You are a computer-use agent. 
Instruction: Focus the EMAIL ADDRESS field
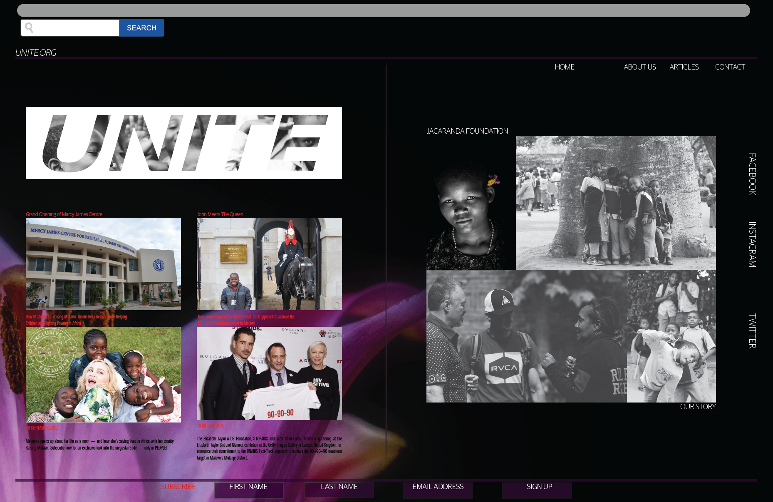click(x=438, y=490)
